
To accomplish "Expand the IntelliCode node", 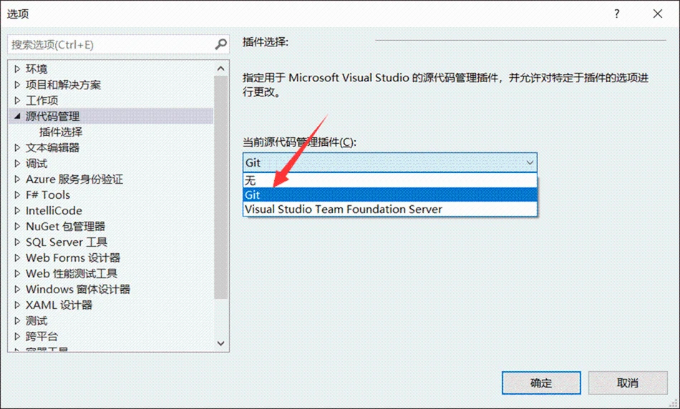I will click(17, 210).
